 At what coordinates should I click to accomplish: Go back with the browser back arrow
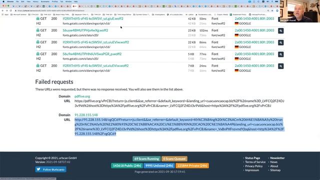pyautogui.click(x=2, y=10)
